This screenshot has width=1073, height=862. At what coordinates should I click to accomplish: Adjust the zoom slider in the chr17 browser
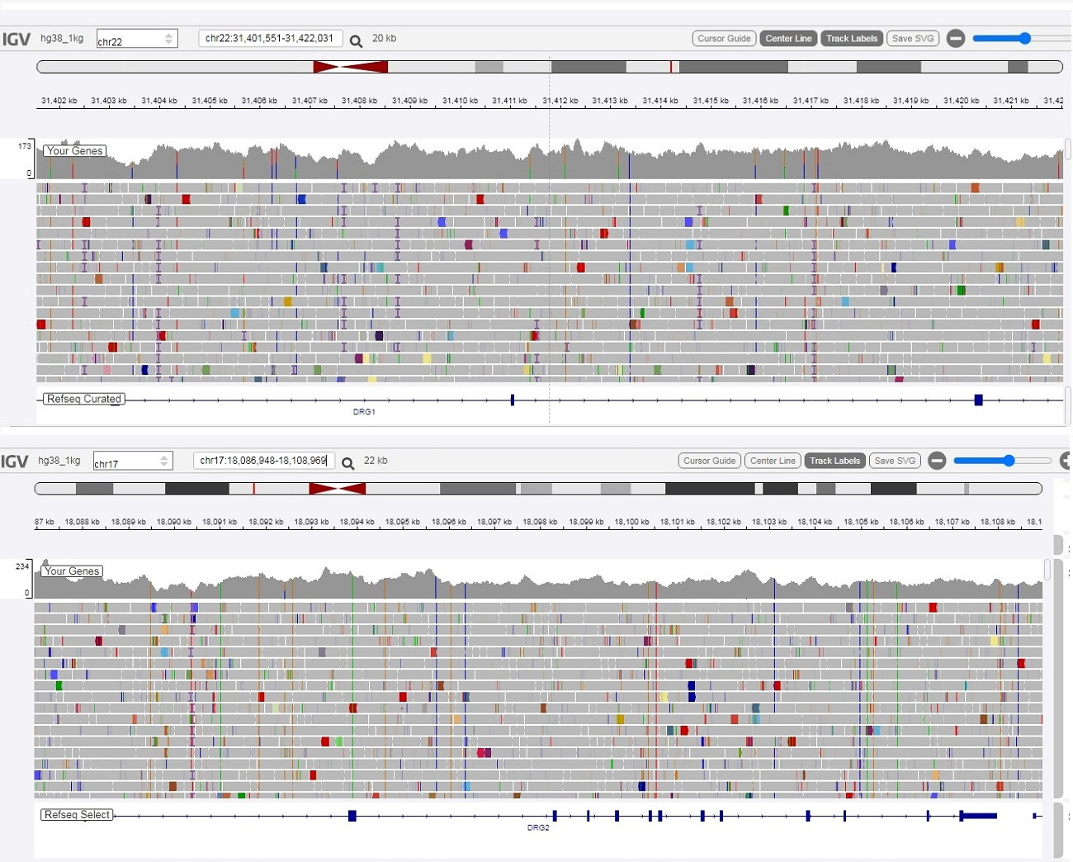[1008, 461]
